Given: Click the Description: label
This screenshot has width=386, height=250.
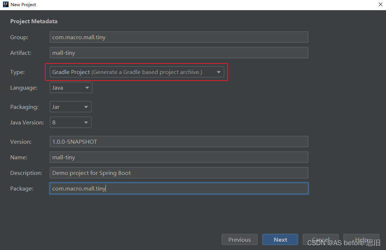Looking at the screenshot, I should 26,173.
